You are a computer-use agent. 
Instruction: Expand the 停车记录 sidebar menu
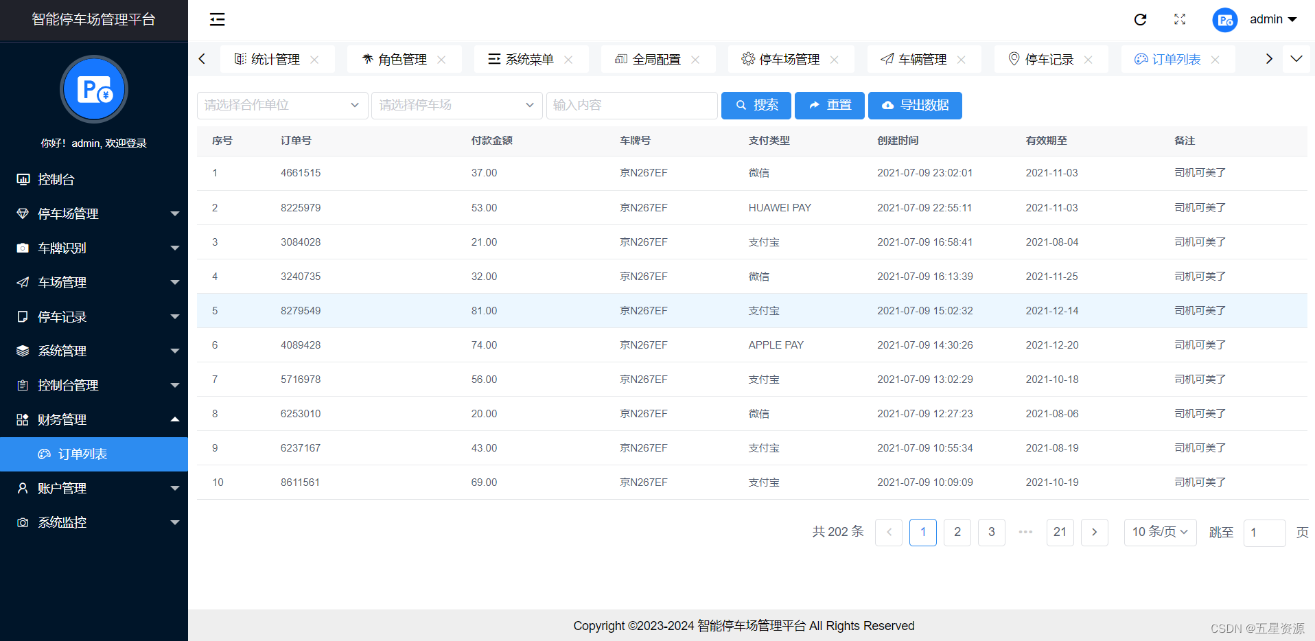click(x=94, y=316)
